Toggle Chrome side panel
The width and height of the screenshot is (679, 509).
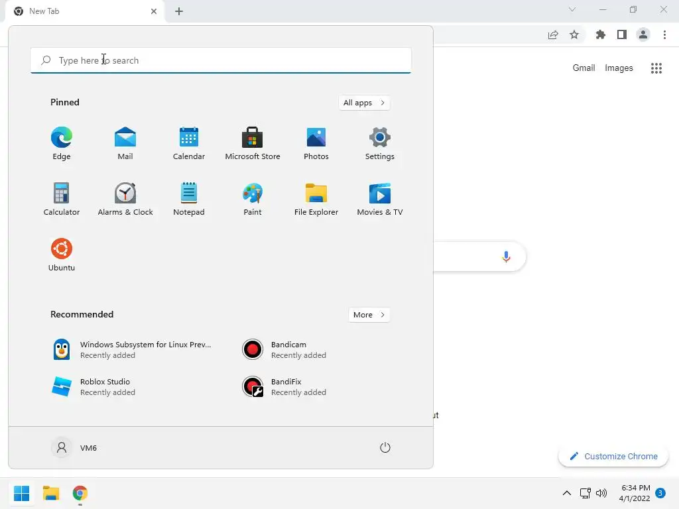coord(622,34)
